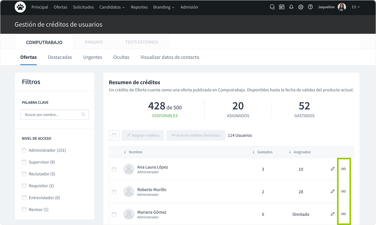The height and width of the screenshot is (225, 376).
Task: Open the Reportes menu item
Action: (x=139, y=7)
